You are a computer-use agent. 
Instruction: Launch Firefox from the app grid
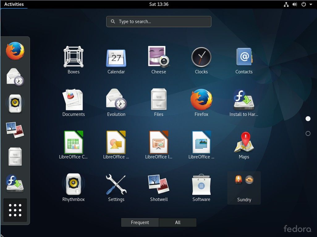201,102
